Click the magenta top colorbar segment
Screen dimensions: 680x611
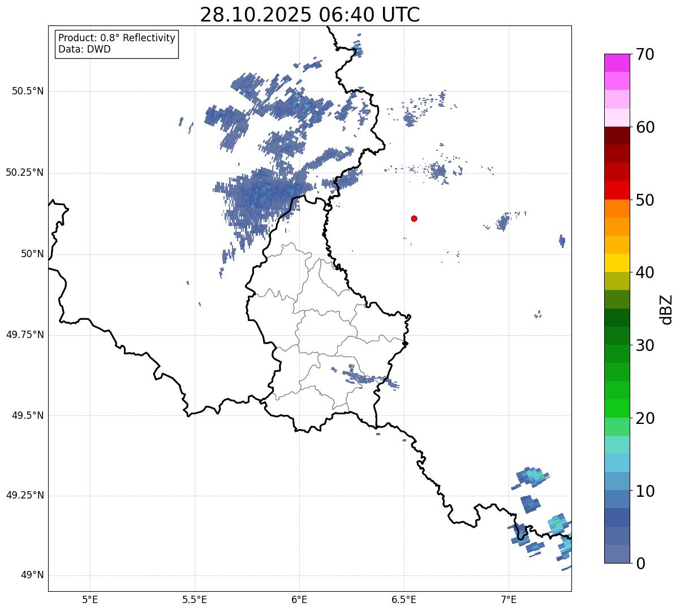[x=617, y=63]
